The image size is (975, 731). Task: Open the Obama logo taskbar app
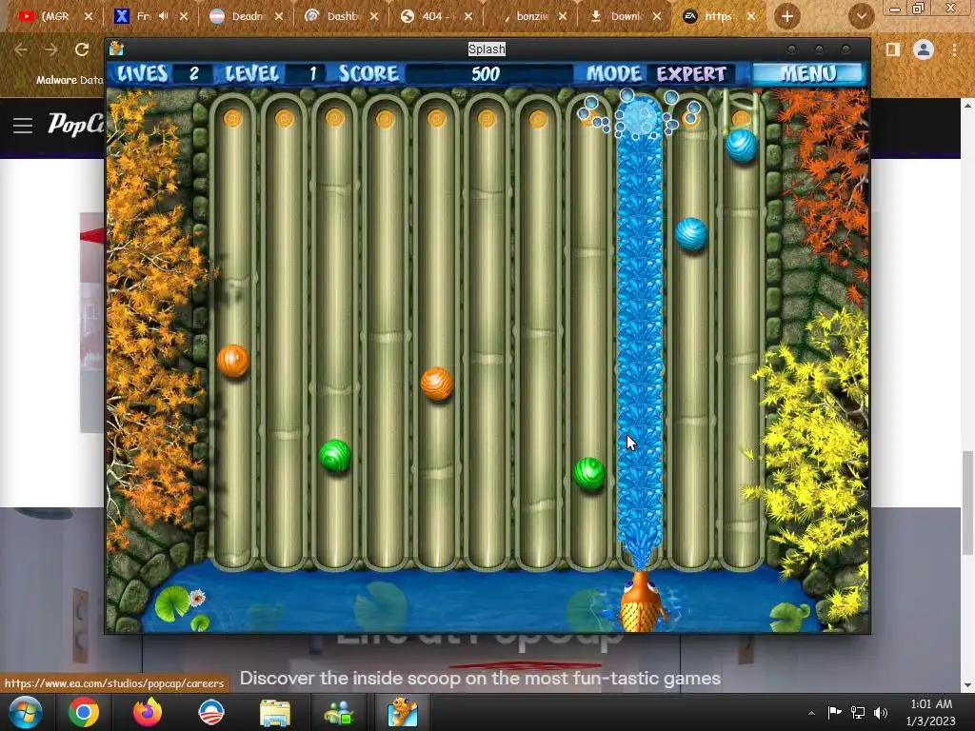(210, 712)
